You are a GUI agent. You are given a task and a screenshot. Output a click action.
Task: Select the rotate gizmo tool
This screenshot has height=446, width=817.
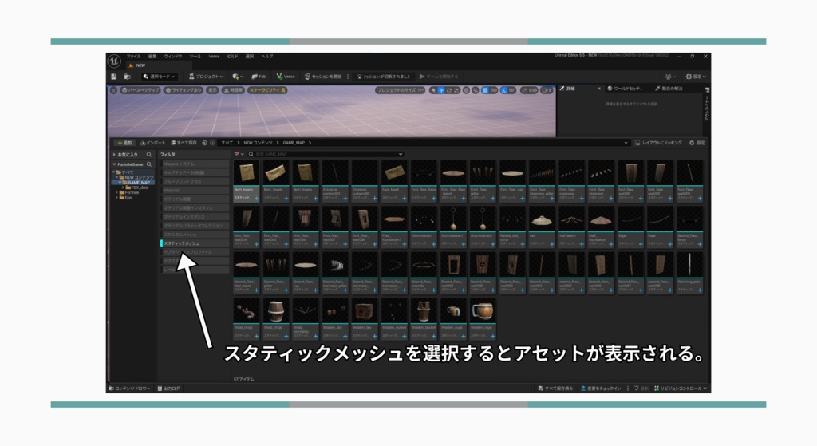(x=448, y=90)
